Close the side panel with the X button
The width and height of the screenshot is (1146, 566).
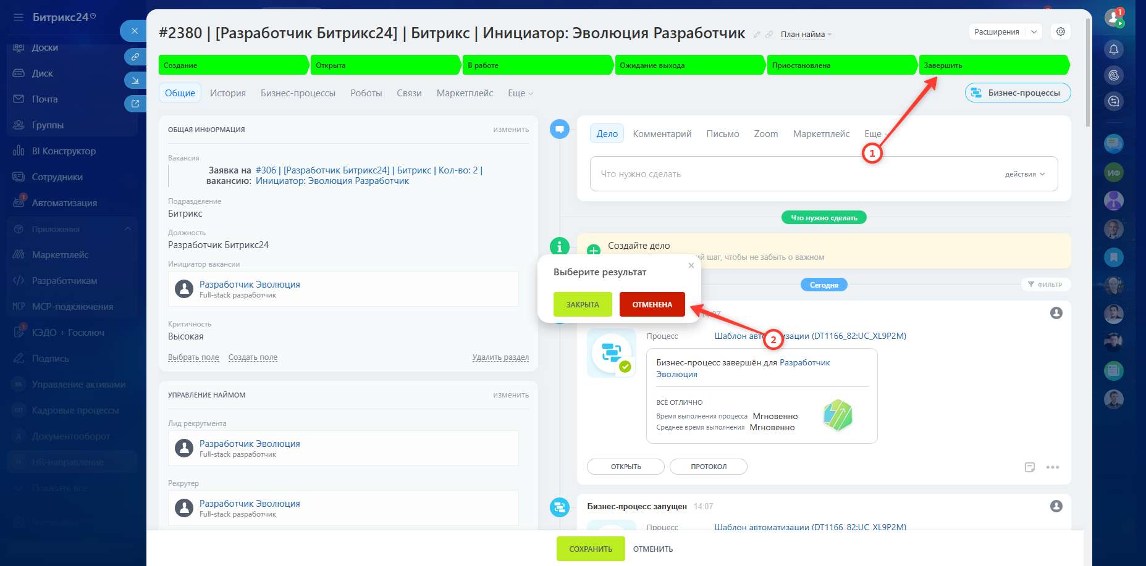click(x=134, y=30)
